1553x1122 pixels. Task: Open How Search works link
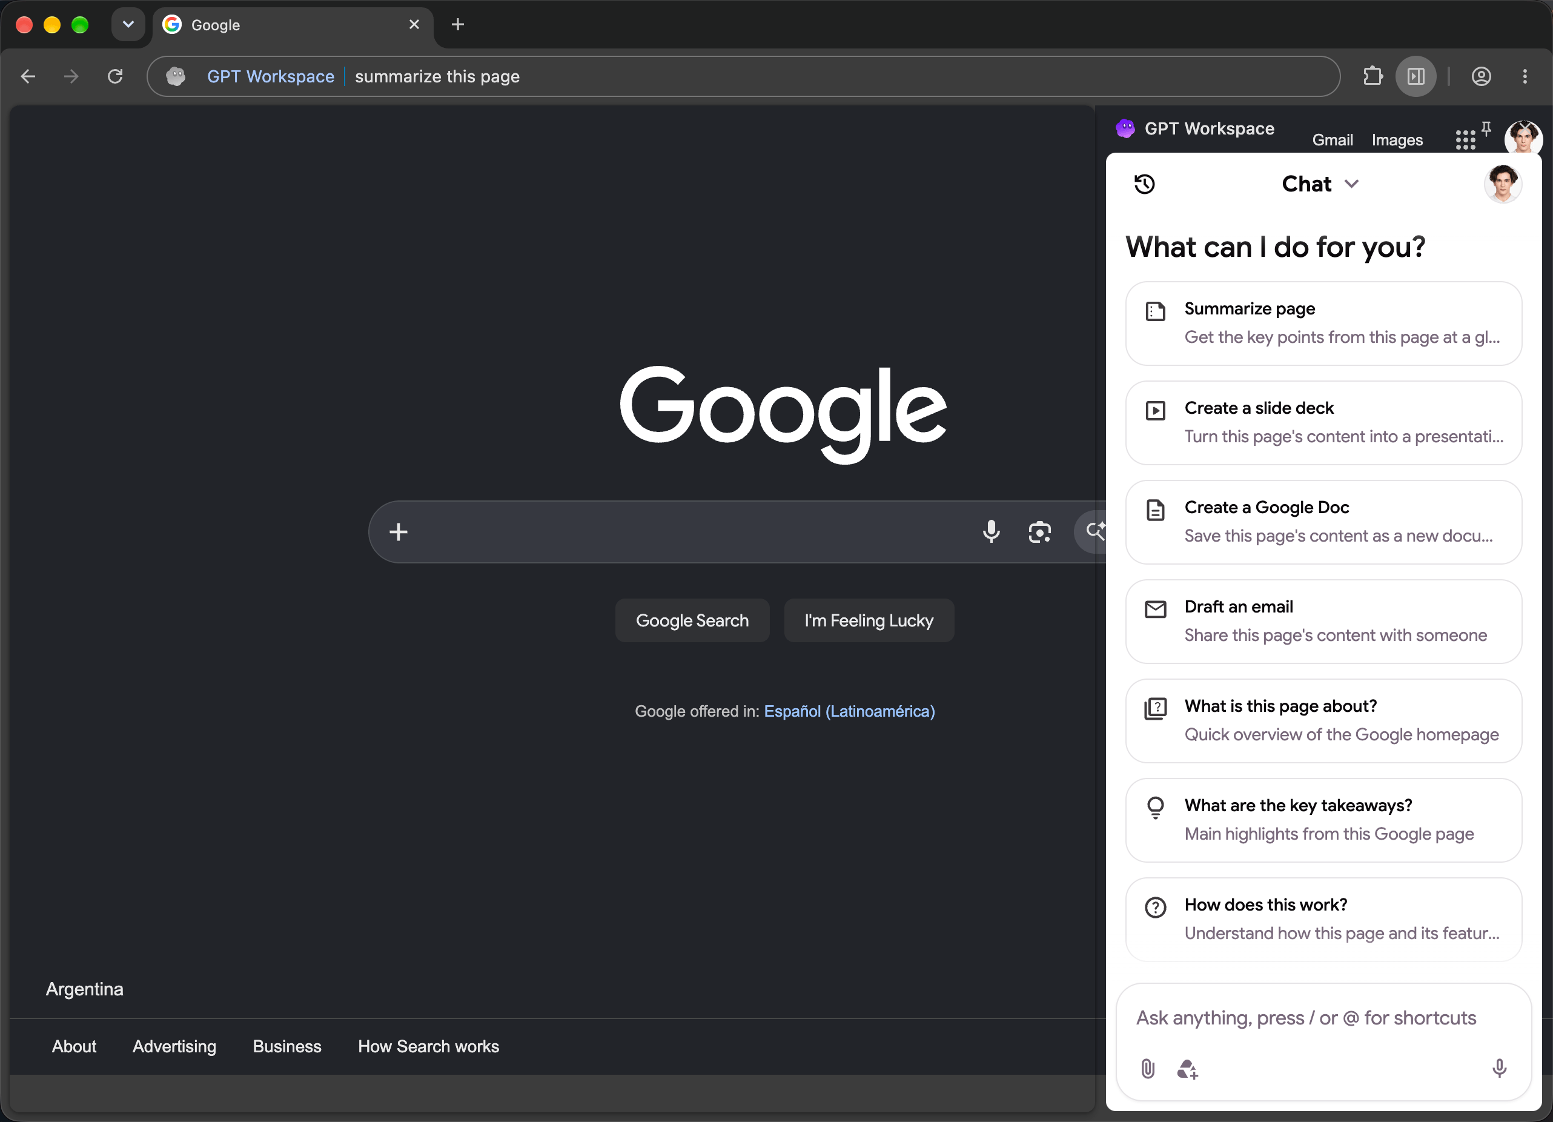(428, 1046)
